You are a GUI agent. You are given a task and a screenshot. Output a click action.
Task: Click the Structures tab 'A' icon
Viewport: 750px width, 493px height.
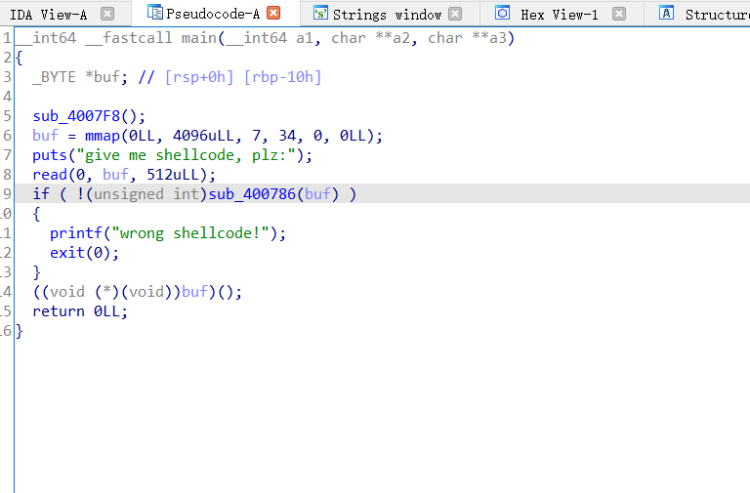[666, 13]
